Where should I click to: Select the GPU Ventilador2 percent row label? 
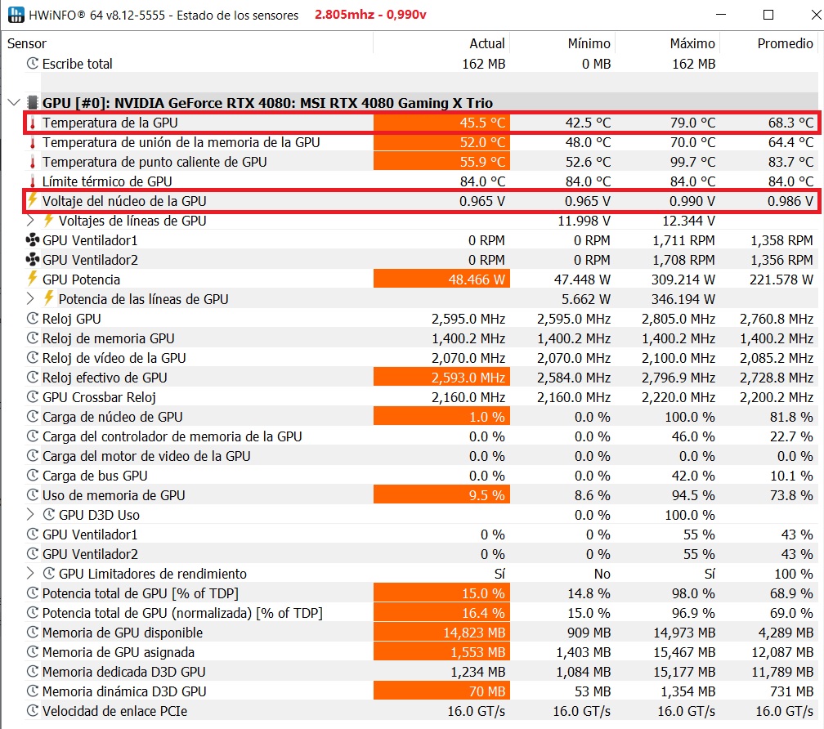tap(90, 554)
